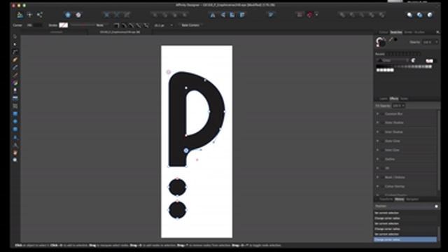Enable the Bevel / Emboss effect checkbox

coord(382,177)
